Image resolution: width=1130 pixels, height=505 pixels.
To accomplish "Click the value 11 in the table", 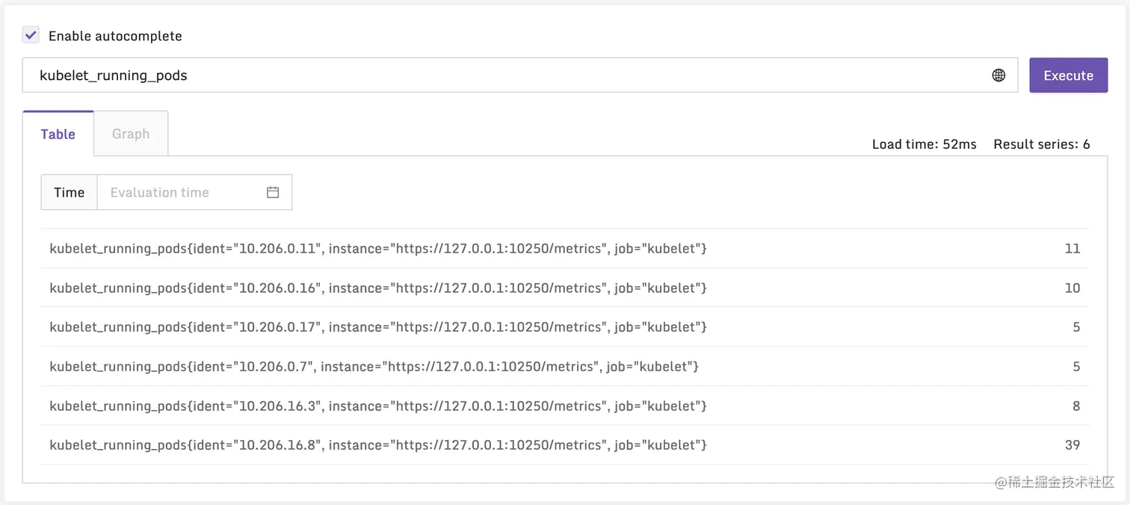I will tap(1072, 248).
